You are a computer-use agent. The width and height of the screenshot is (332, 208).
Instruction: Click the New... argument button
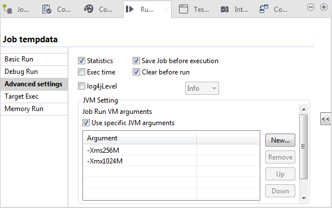280,140
